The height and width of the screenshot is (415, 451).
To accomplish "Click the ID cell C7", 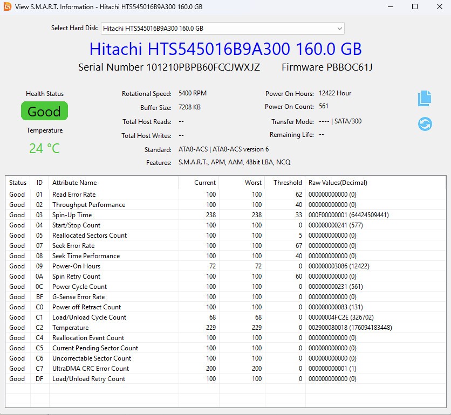I will tap(39, 369).
